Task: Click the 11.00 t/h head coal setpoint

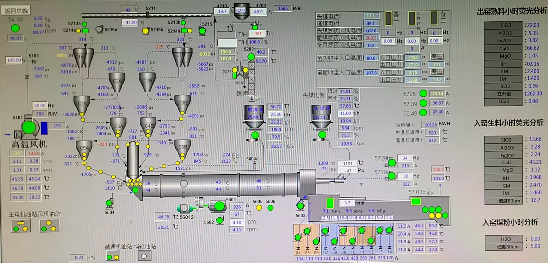Action: coord(346,113)
